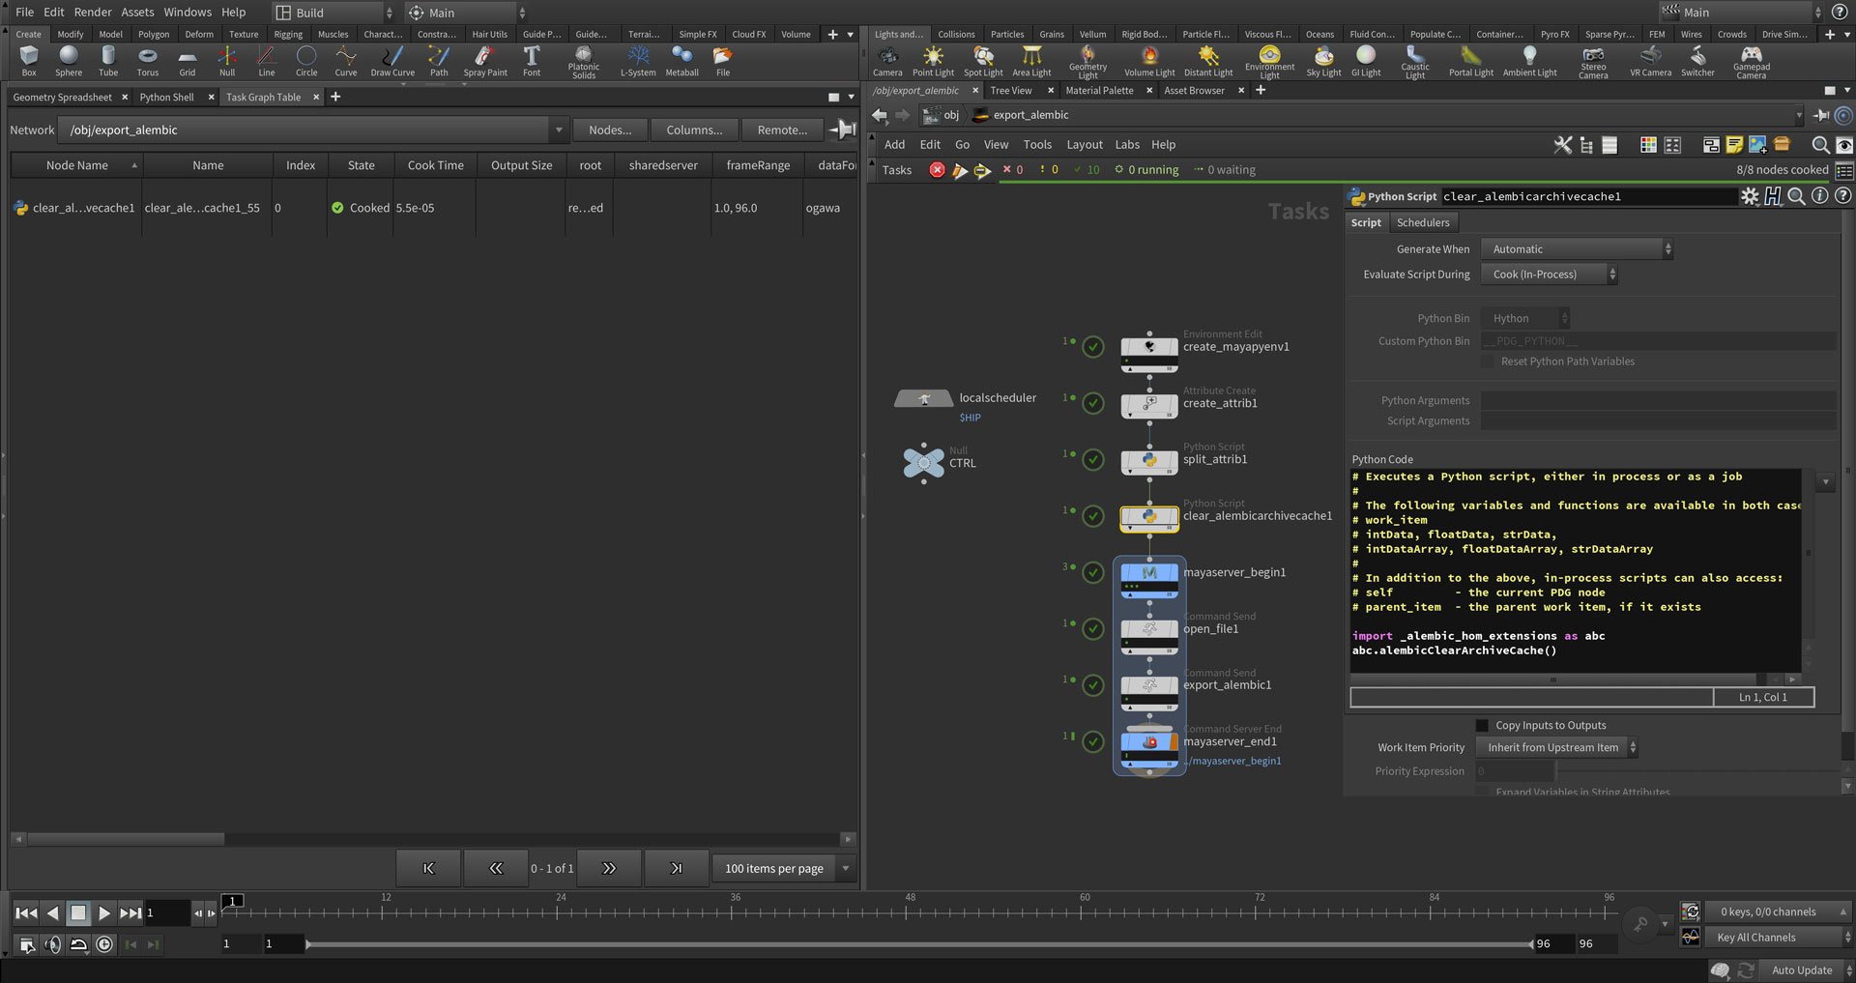Open Evaluate Script During dropdown

[x=1550, y=275]
